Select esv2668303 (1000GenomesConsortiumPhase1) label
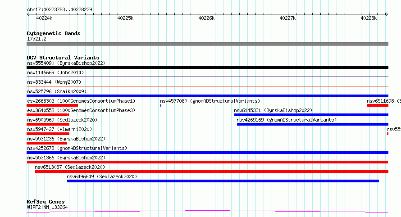 81,101
